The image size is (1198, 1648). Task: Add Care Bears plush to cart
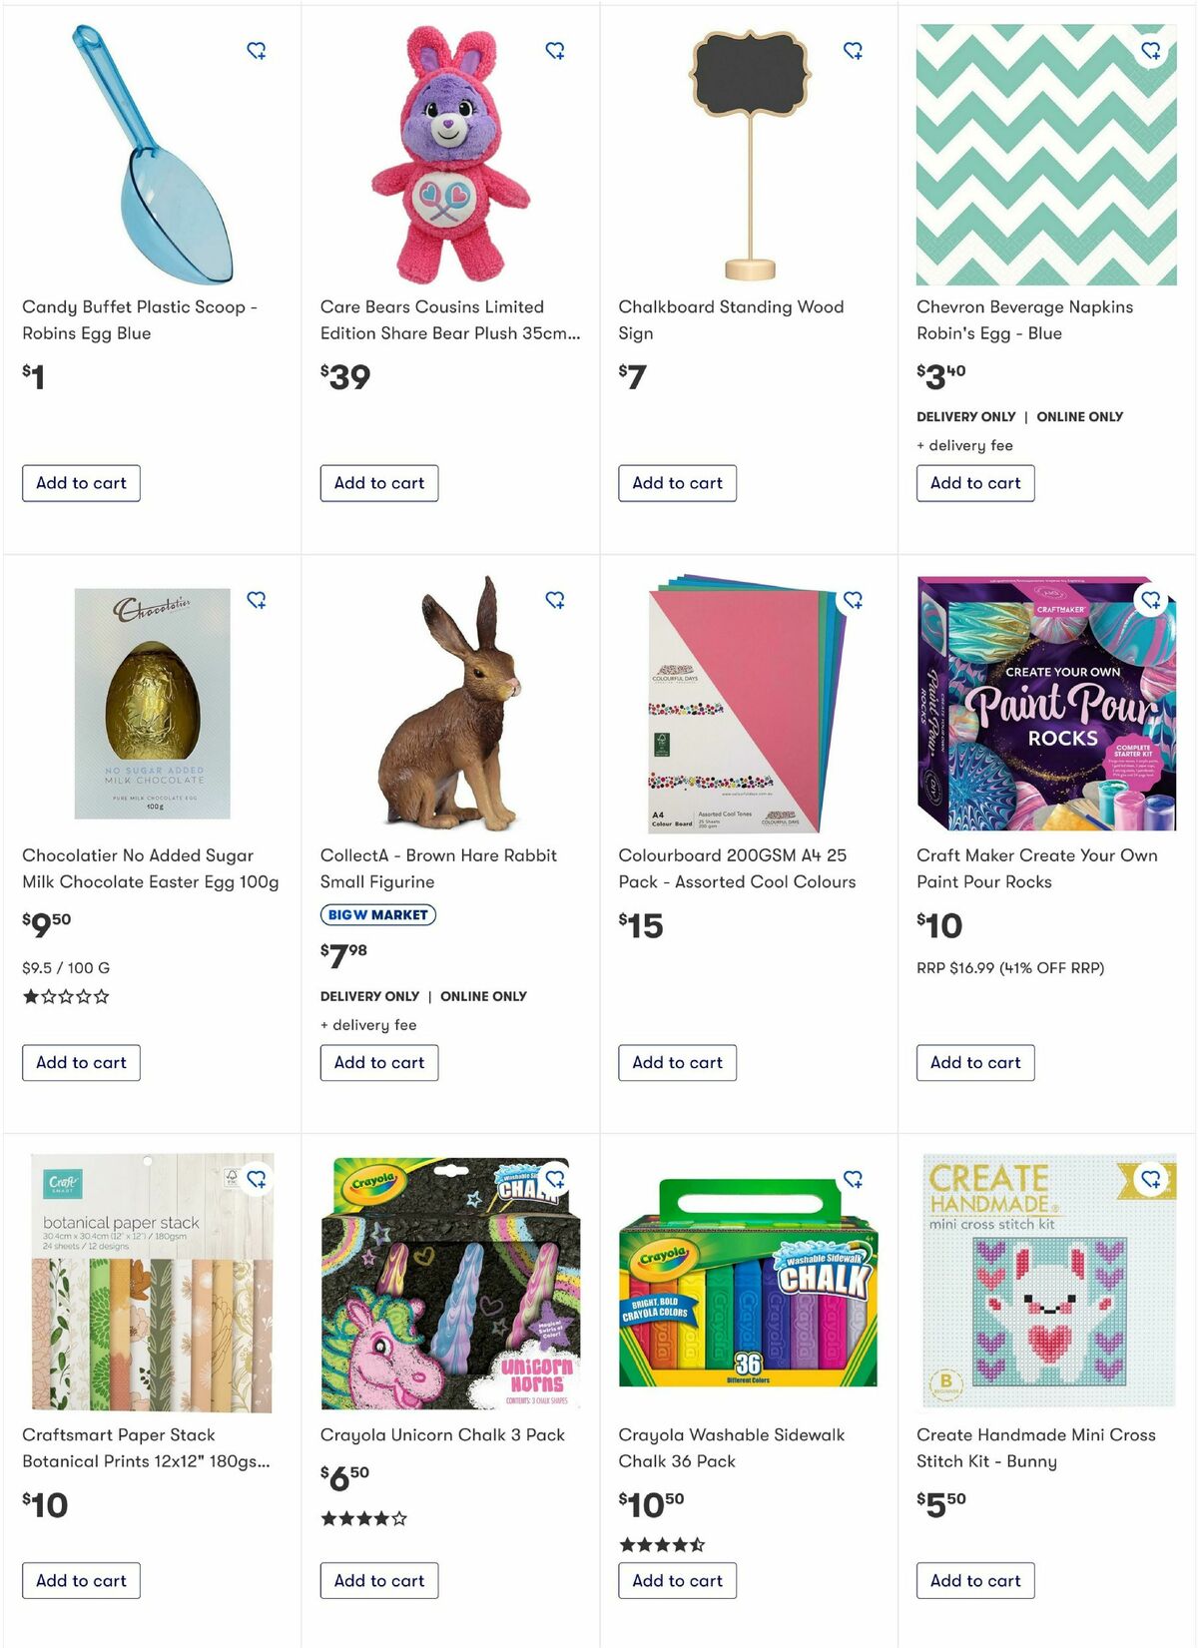tap(379, 483)
